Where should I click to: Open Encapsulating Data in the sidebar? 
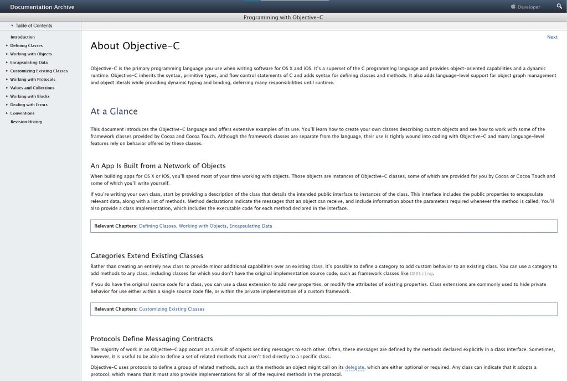(29, 62)
